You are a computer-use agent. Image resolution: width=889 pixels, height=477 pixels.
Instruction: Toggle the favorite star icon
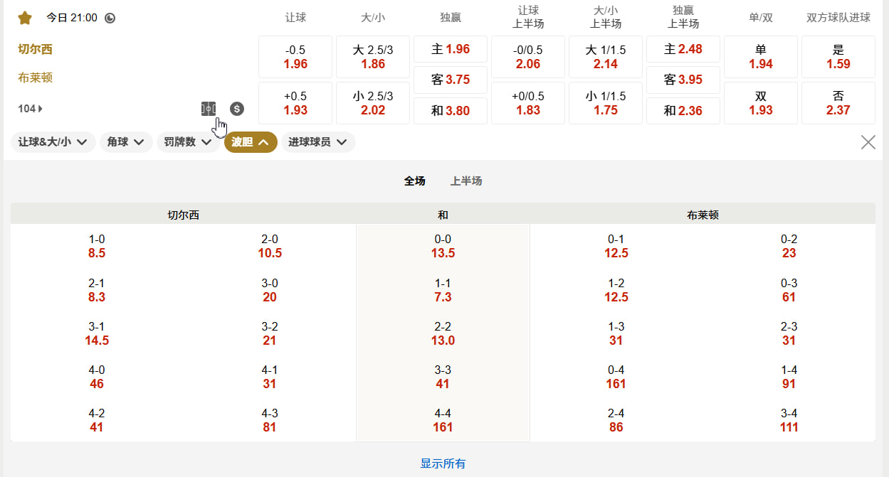[x=25, y=18]
